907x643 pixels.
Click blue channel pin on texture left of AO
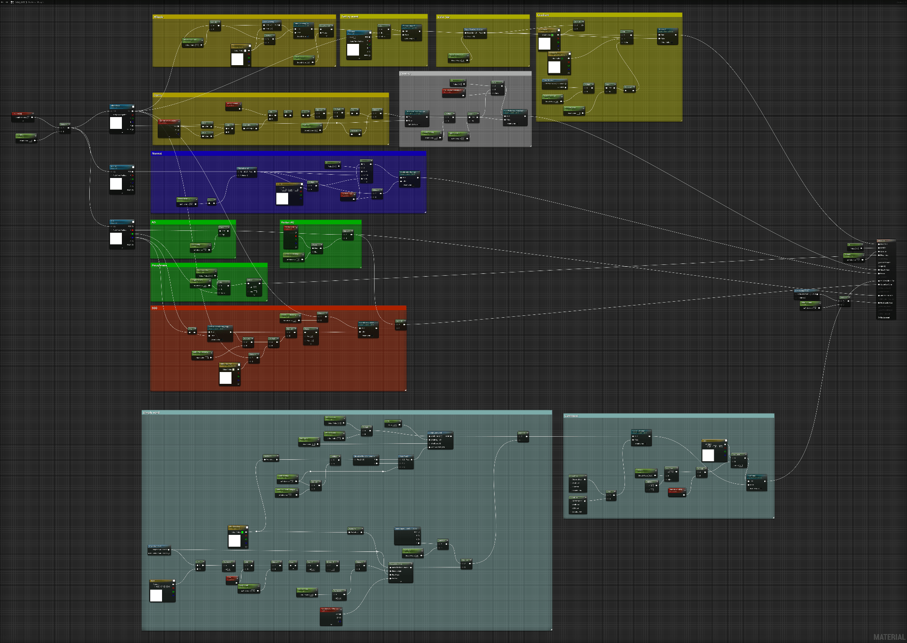click(x=132, y=237)
